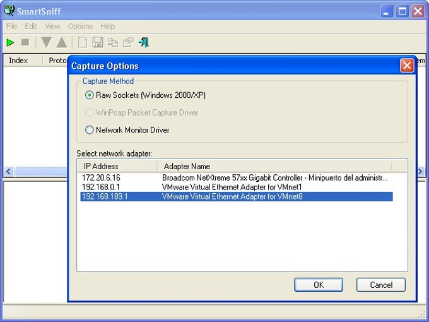
Task: Click the New blank page toolbar icon
Action: tap(83, 42)
